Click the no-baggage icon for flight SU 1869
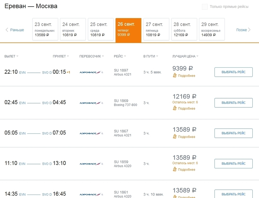The image size is (259, 198). [x=175, y=108]
